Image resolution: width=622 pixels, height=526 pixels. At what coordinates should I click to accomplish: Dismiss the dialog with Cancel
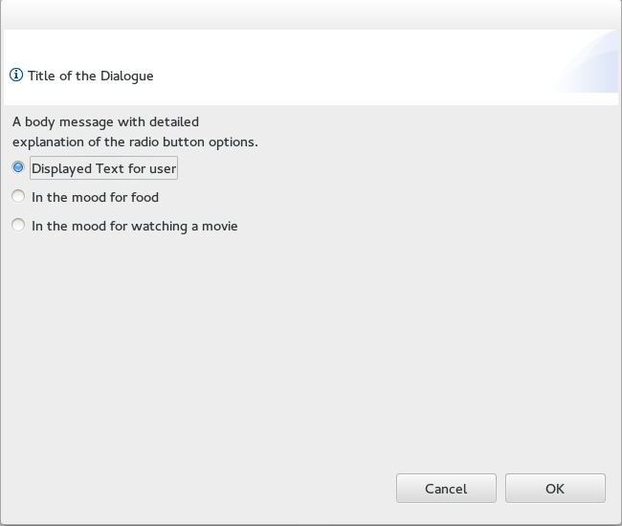pos(446,489)
